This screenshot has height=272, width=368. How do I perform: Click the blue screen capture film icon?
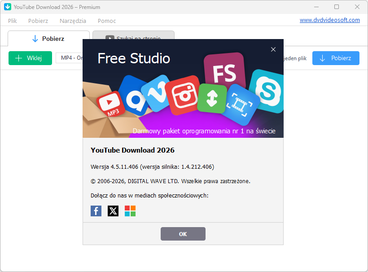coord(240,105)
